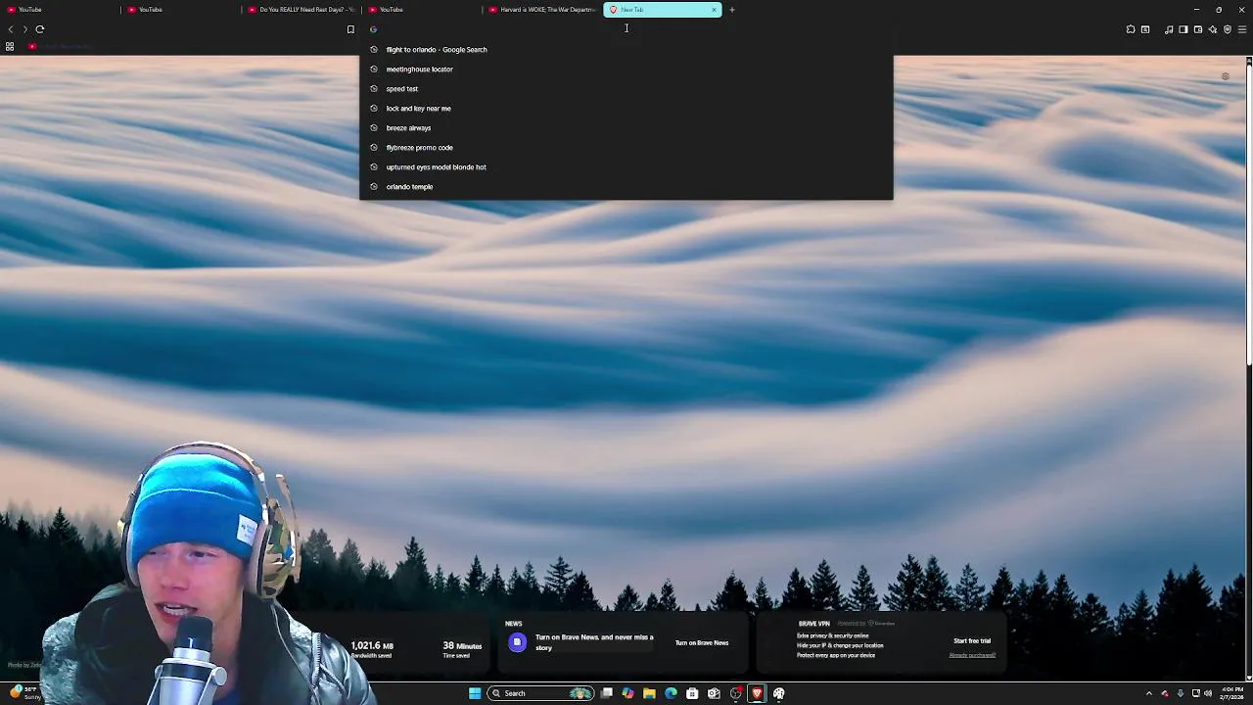The image size is (1253, 705).
Task: Click the volume speaker icon in system tray
Action: (x=1208, y=693)
